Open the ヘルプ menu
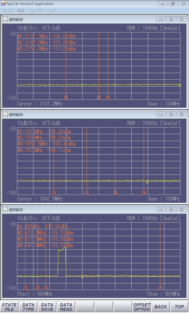This screenshot has width=189, height=313. pyautogui.click(x=52, y=11)
